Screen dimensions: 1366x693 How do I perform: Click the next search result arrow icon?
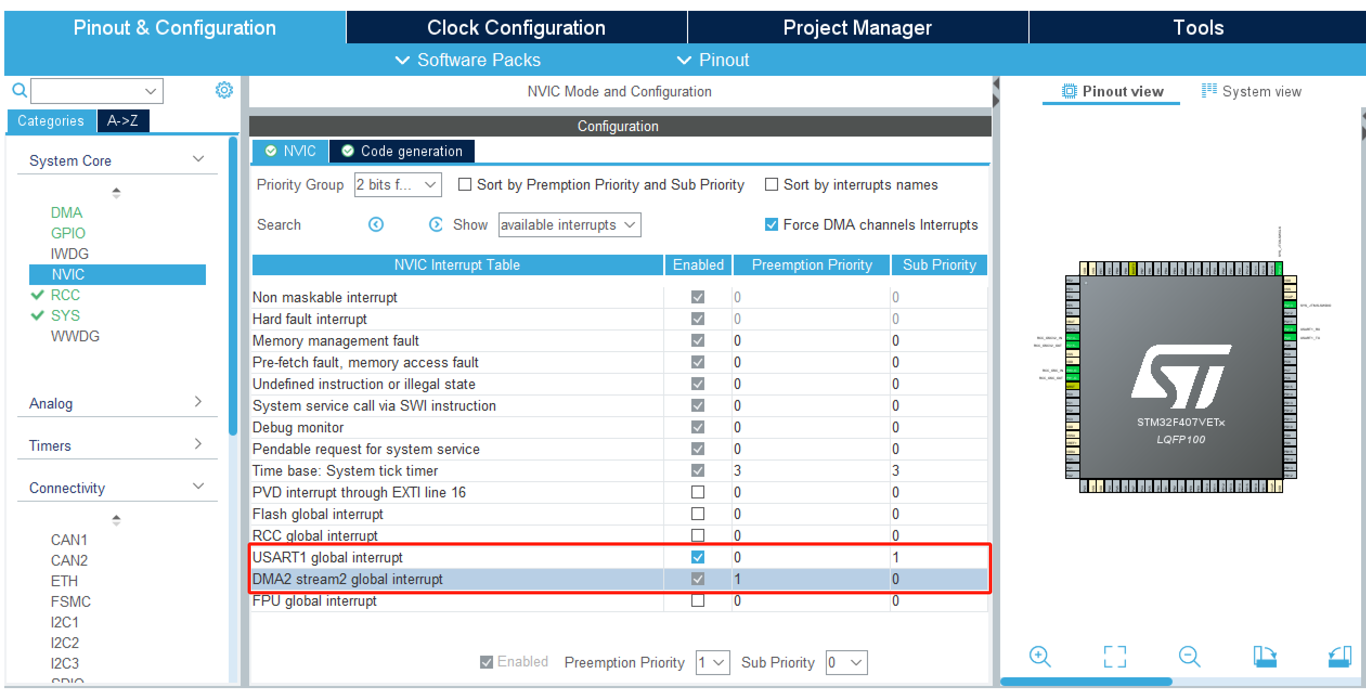[436, 224]
